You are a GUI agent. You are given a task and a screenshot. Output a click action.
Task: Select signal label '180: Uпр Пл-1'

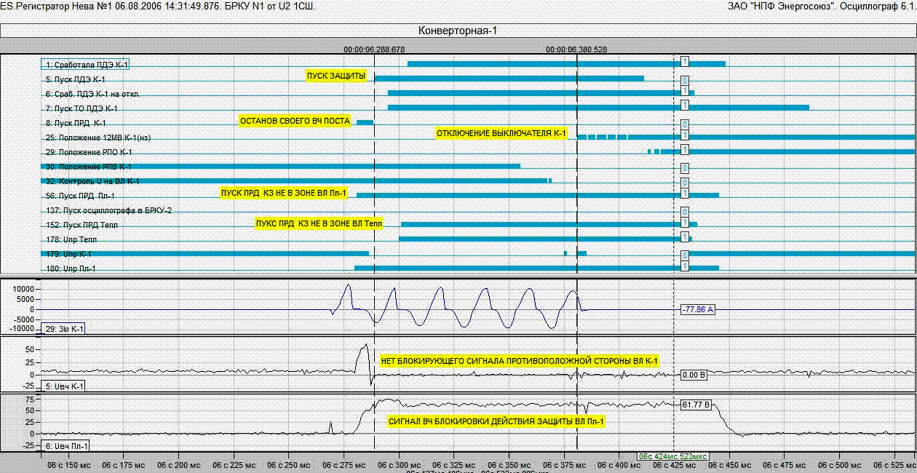(x=70, y=269)
